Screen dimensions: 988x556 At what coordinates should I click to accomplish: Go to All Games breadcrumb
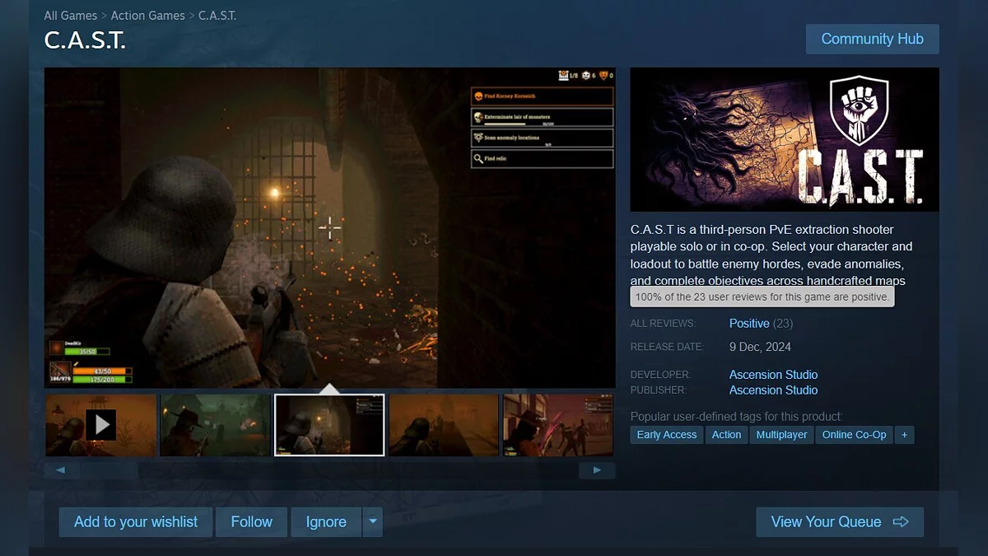[70, 16]
